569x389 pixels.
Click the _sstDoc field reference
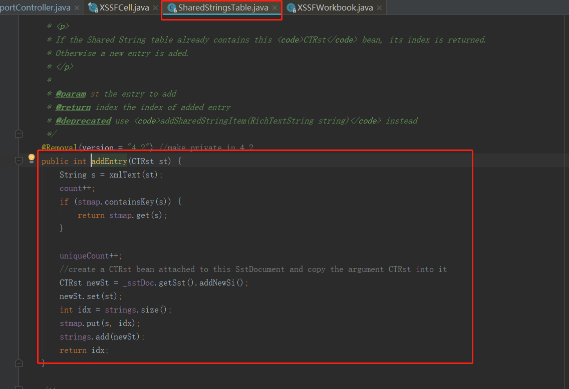(139, 282)
